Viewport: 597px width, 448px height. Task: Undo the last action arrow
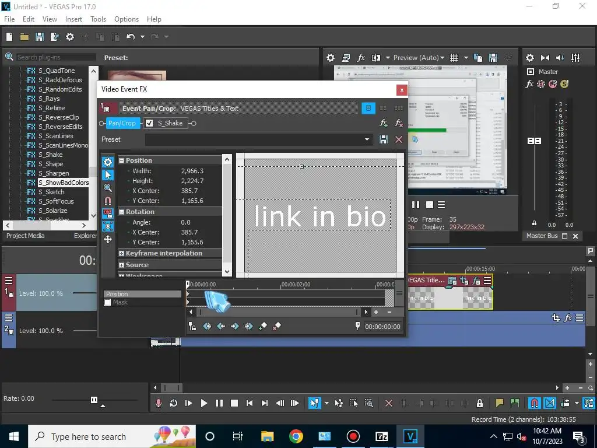pos(131,37)
